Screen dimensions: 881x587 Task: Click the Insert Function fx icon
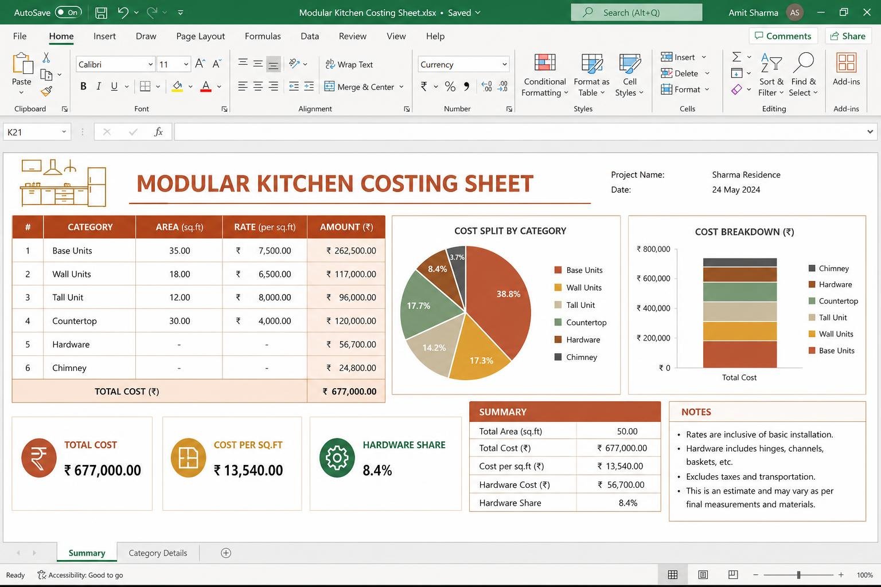158,132
